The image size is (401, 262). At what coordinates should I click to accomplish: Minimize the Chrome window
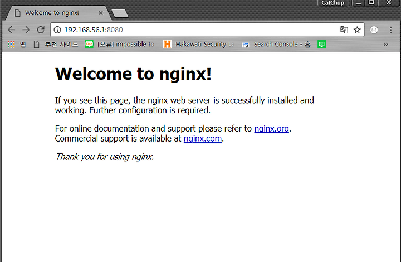pyautogui.click(x=358, y=3)
